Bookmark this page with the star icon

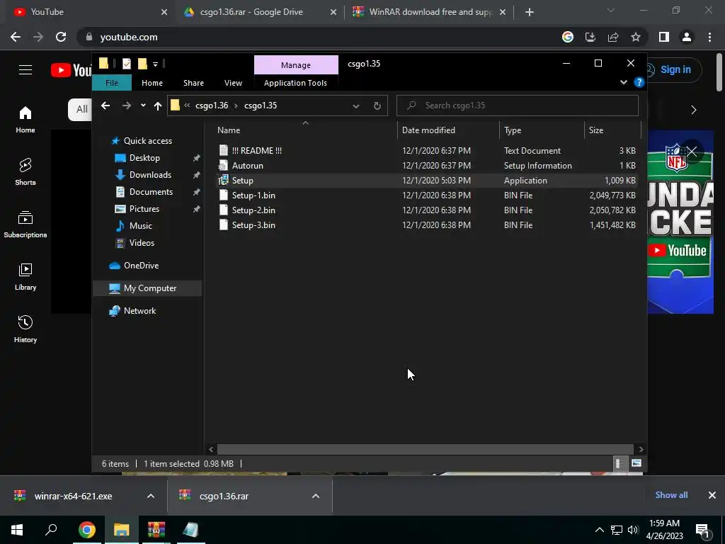[636, 37]
